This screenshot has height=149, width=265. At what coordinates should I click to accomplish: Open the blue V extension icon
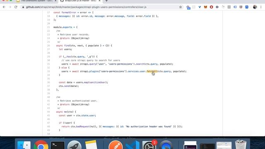(x=200, y=7)
